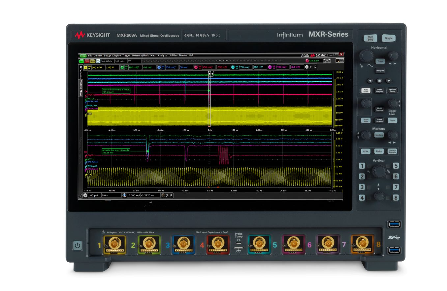The width and height of the screenshot is (447, 291).
Task: Toggle on-screen channel 5 cyan badge
Action: (233, 67)
